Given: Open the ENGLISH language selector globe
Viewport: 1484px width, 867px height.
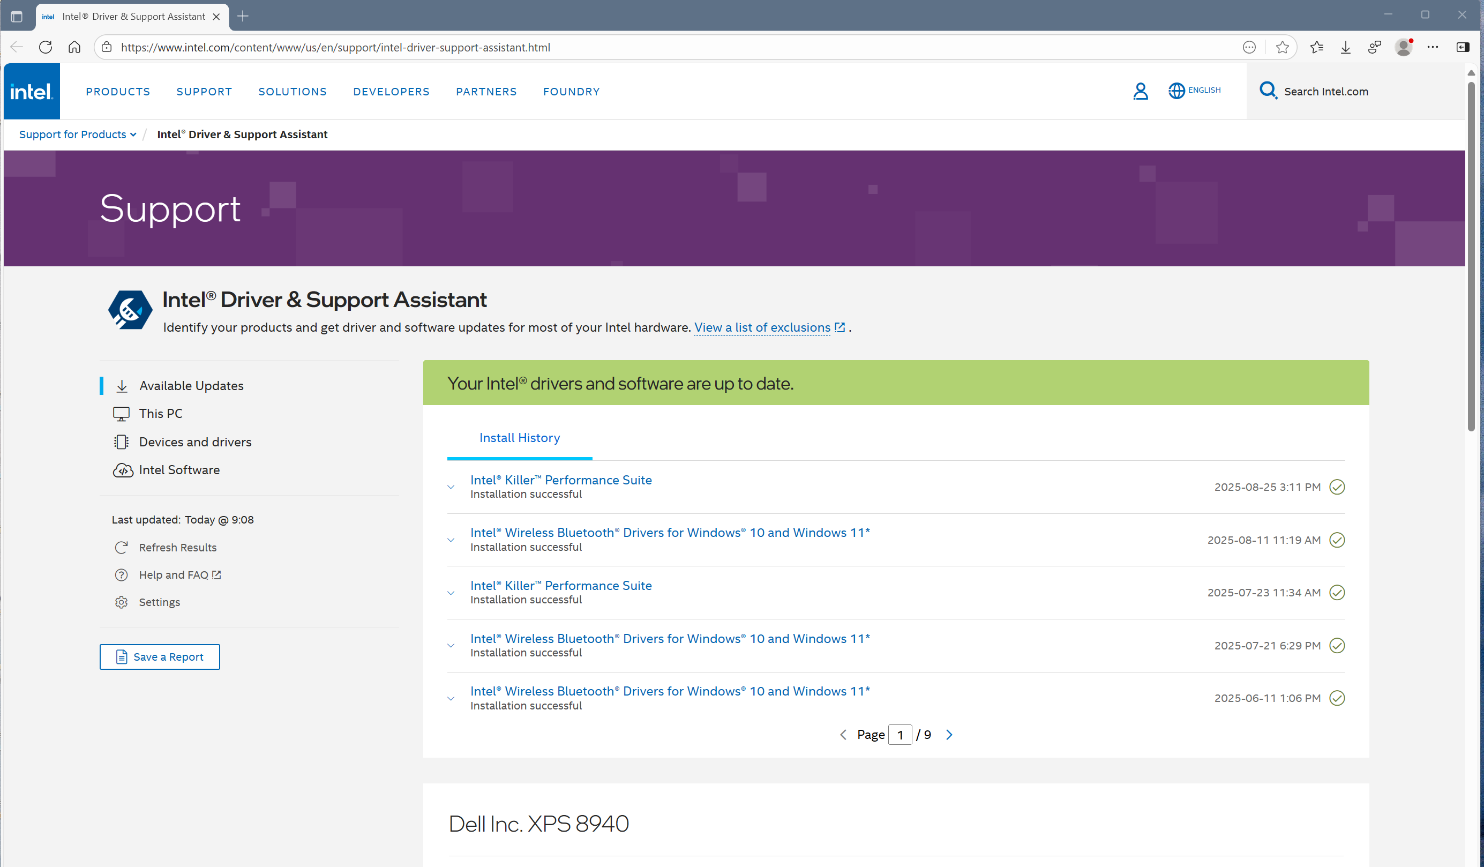Looking at the screenshot, I should pyautogui.click(x=1176, y=91).
